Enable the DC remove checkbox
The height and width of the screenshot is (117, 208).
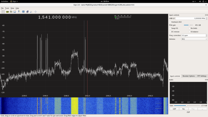tap(170, 32)
